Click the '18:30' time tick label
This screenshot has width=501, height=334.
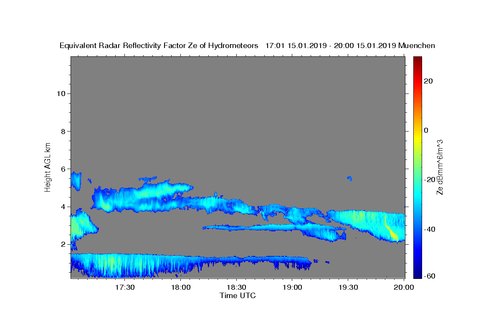click(236, 288)
